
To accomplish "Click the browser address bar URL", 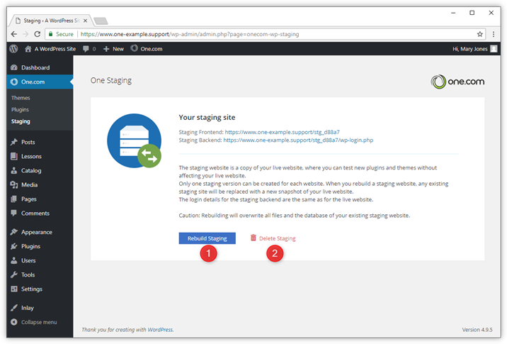I will point(190,34).
